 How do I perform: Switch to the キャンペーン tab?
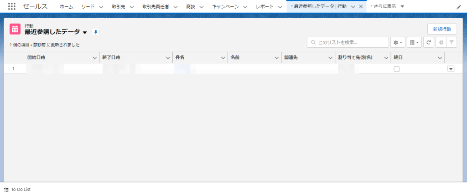[225, 6]
